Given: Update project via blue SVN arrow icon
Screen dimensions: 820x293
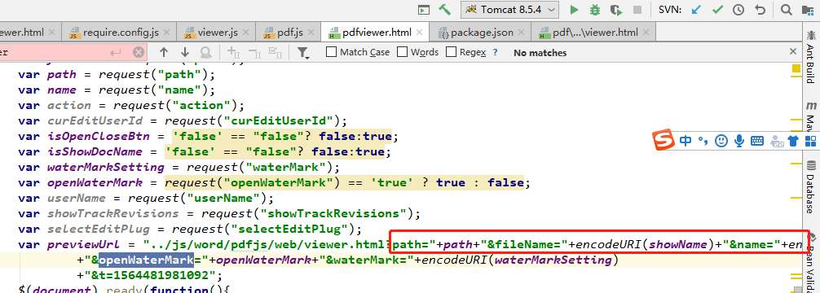Looking at the screenshot, I should pyautogui.click(x=695, y=10).
